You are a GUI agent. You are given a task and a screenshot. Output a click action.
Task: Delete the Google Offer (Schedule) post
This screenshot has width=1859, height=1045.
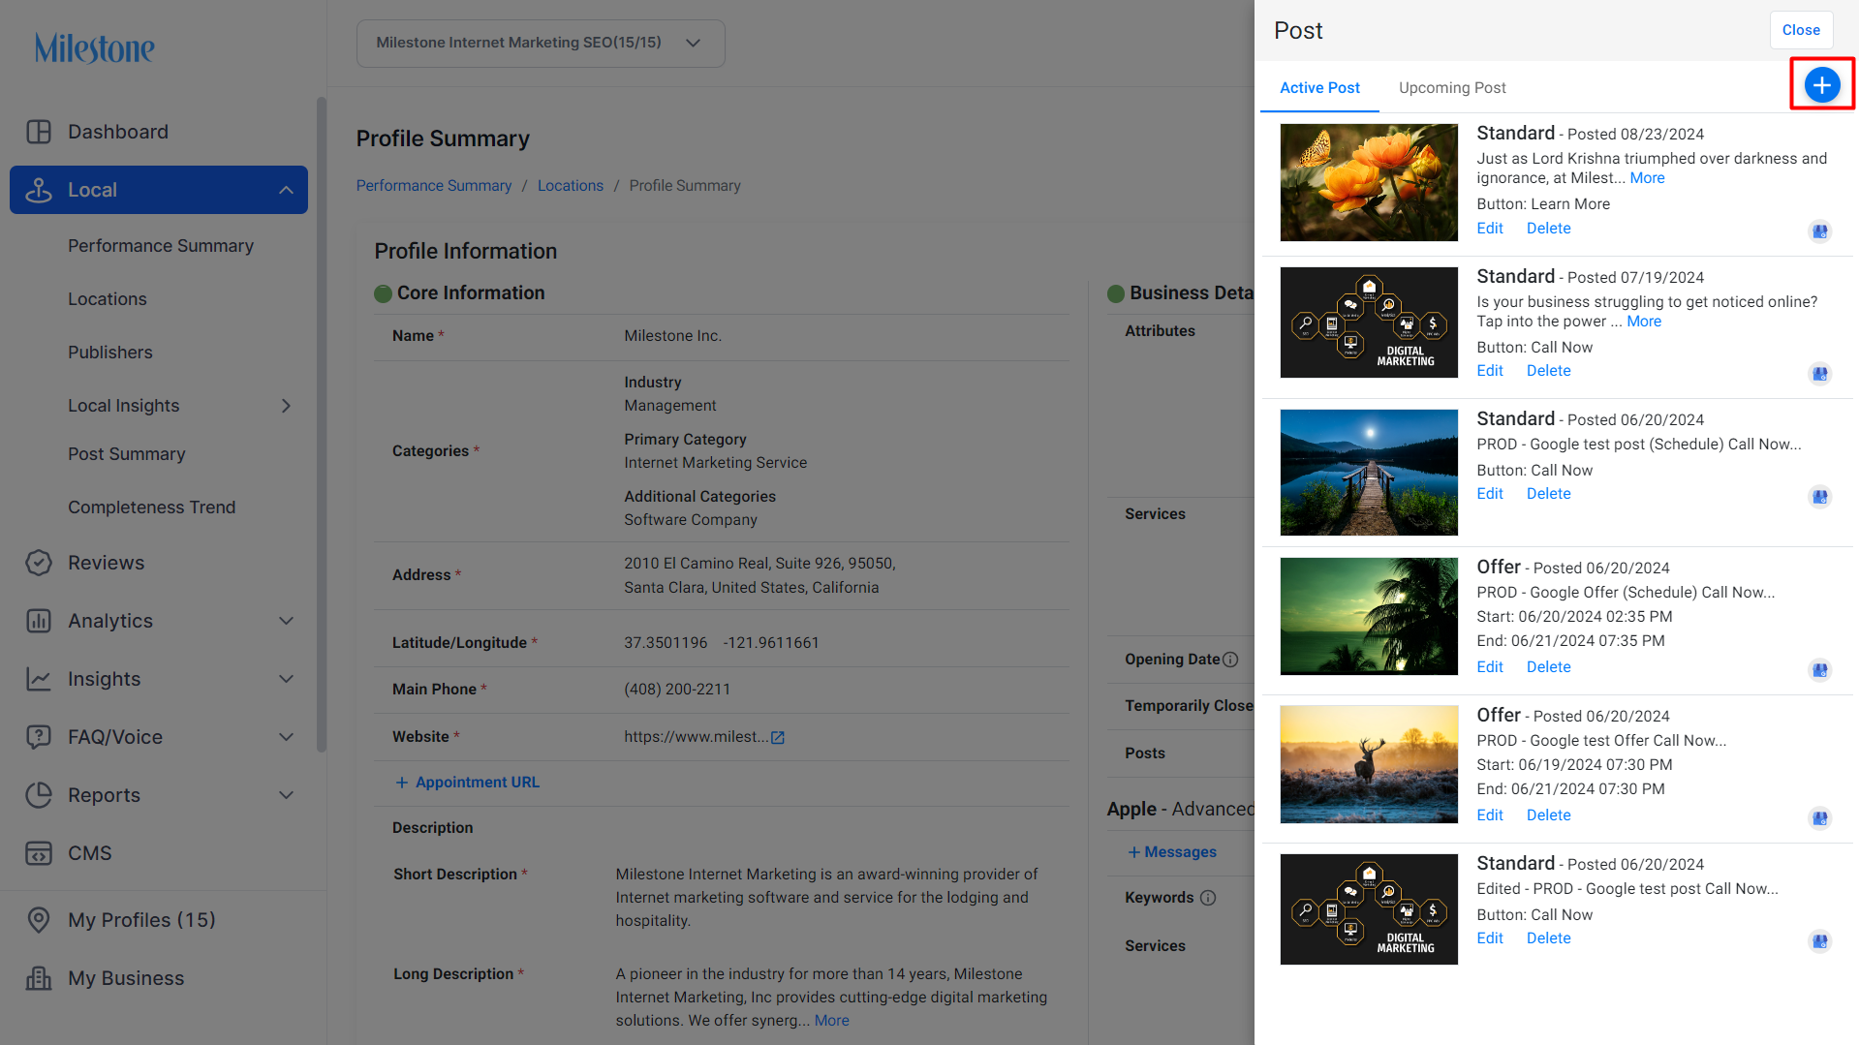1549,667
